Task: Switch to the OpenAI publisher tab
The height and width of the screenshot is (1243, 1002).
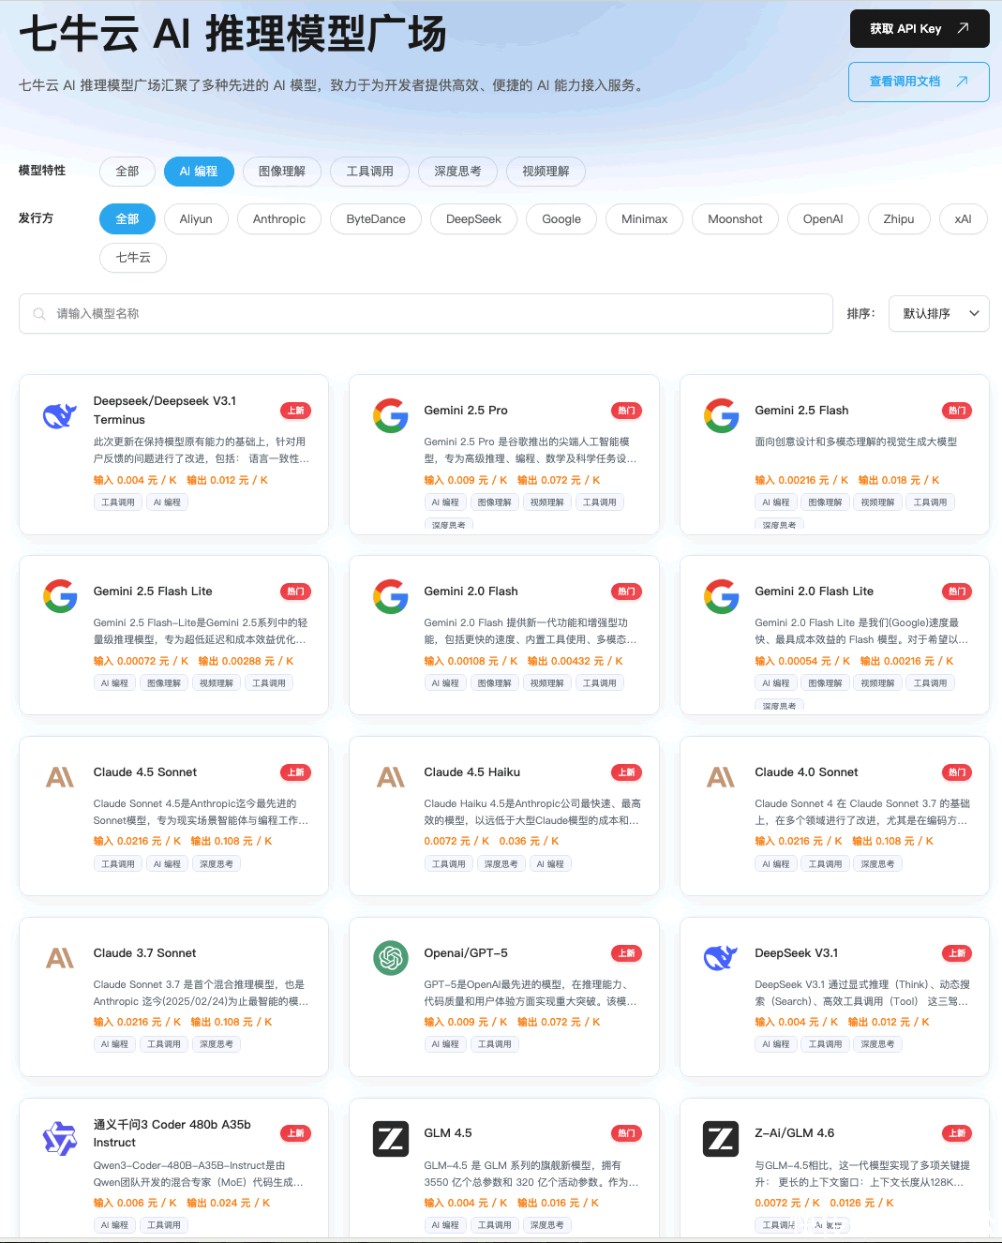Action: pos(823,219)
